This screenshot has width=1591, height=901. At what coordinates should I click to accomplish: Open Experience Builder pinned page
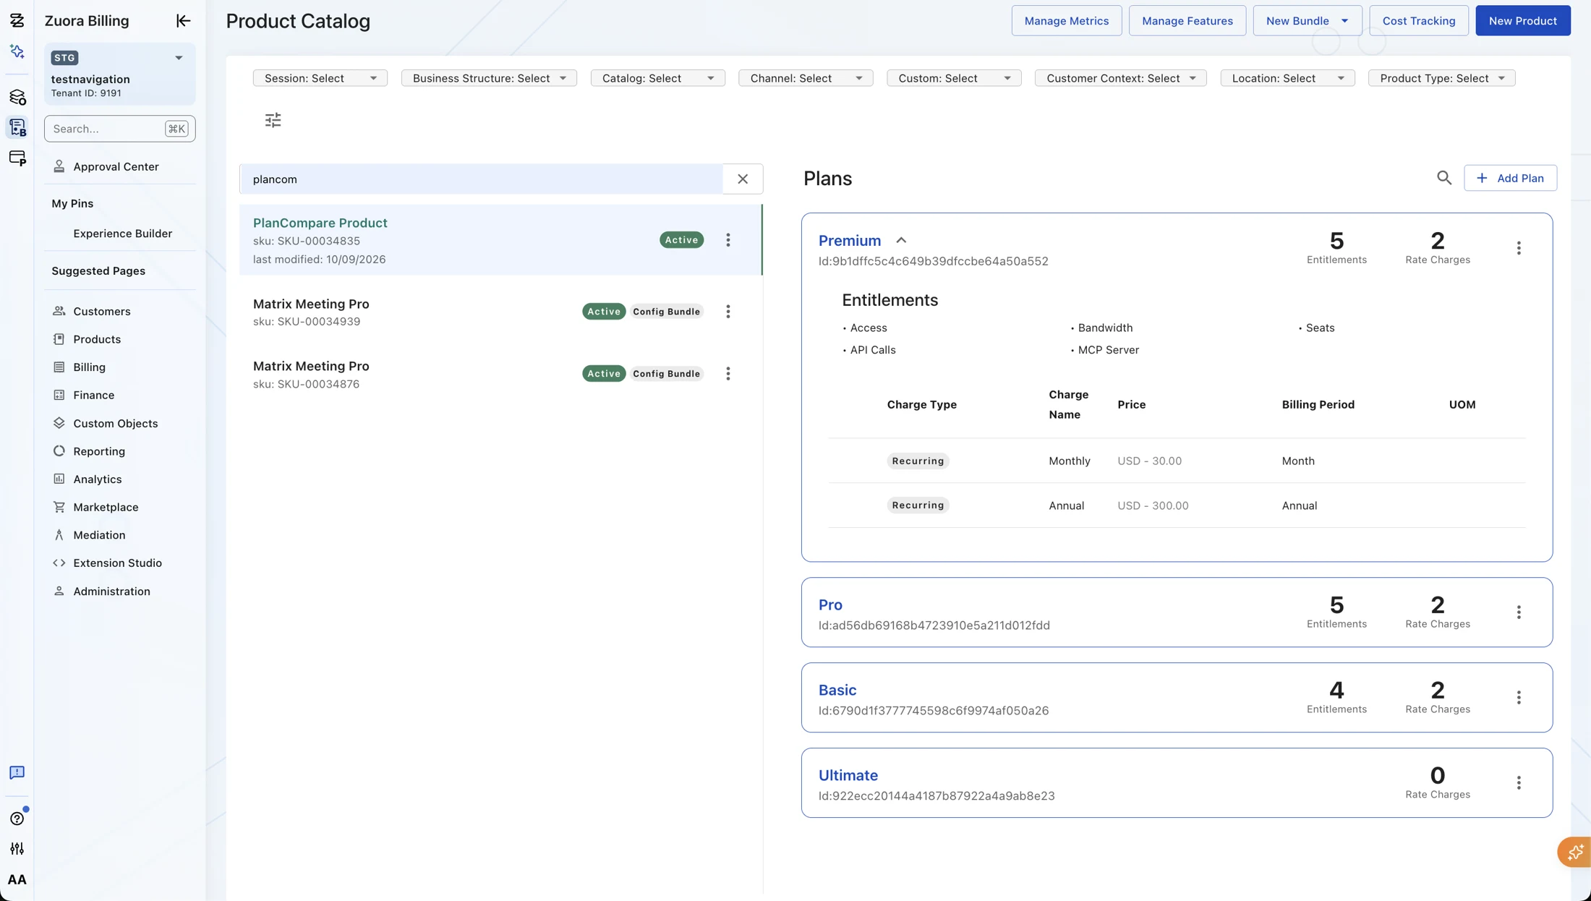click(122, 234)
